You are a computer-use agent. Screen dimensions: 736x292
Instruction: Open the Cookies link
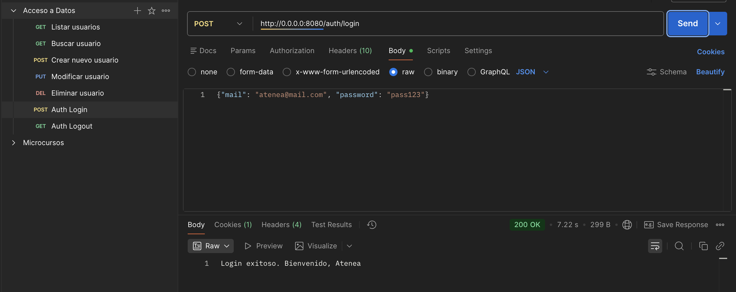coord(711,52)
